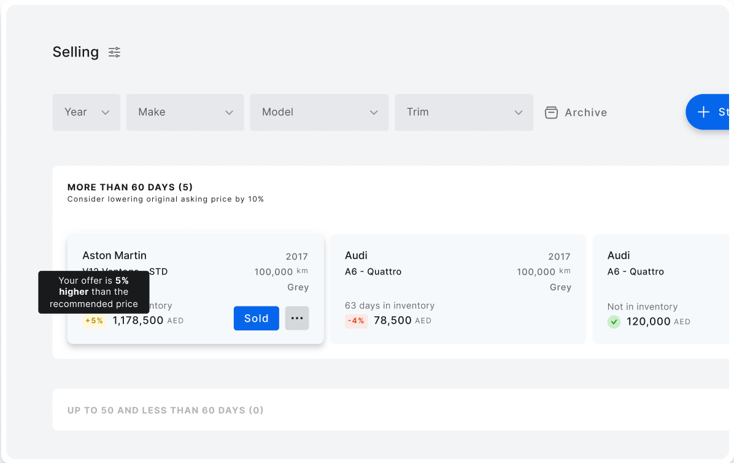734x463 pixels.
Task: Click the More Than 60 Days section header
Action: pos(130,187)
